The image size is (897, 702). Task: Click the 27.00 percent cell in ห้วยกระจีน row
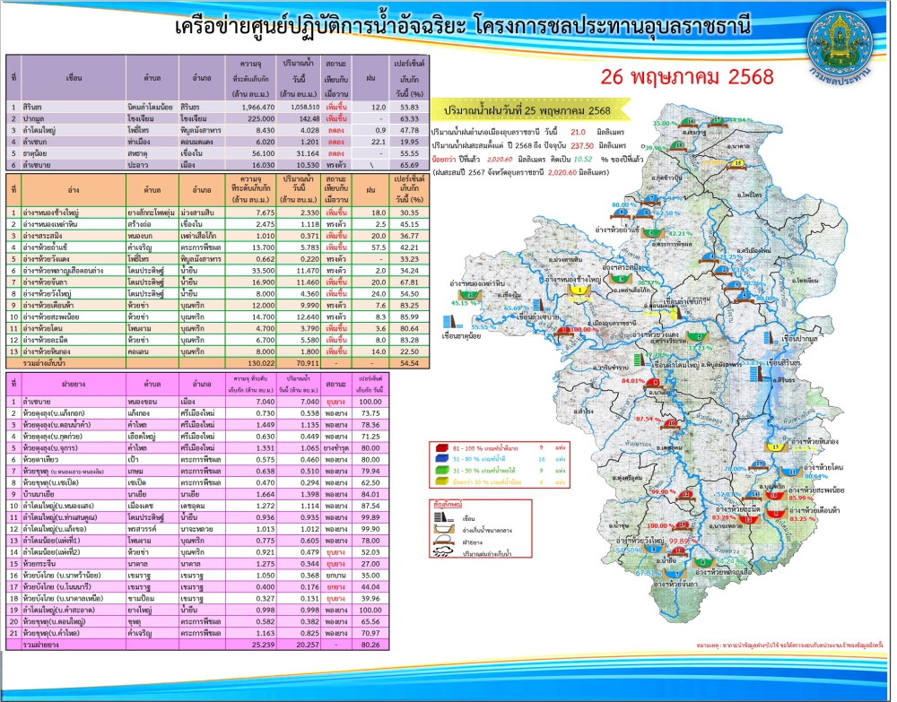point(370,564)
